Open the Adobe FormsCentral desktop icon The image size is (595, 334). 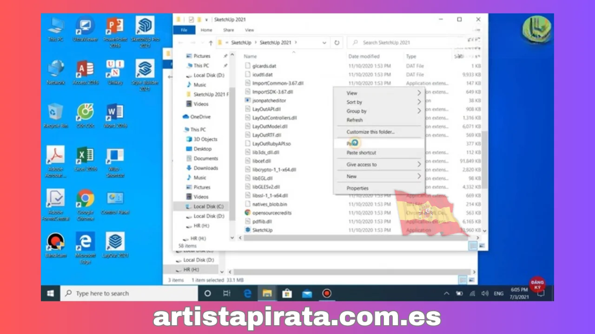pyautogui.click(x=56, y=205)
